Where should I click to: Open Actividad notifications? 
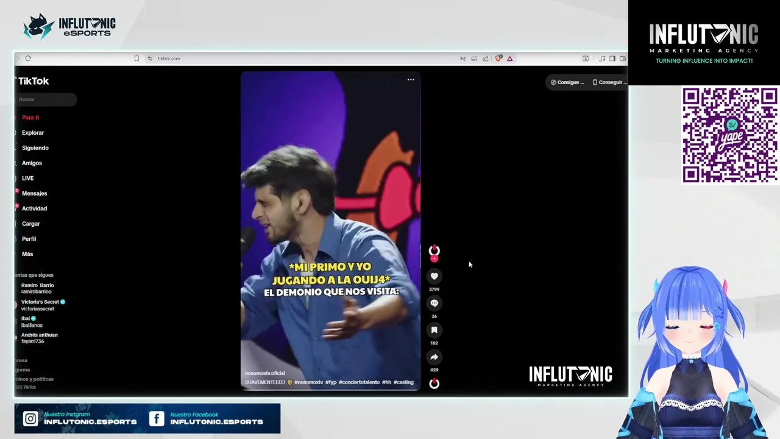coord(34,209)
